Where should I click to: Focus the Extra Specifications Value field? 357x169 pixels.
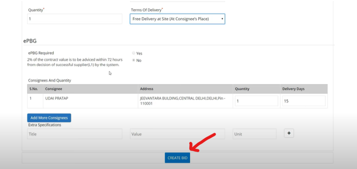177,134
